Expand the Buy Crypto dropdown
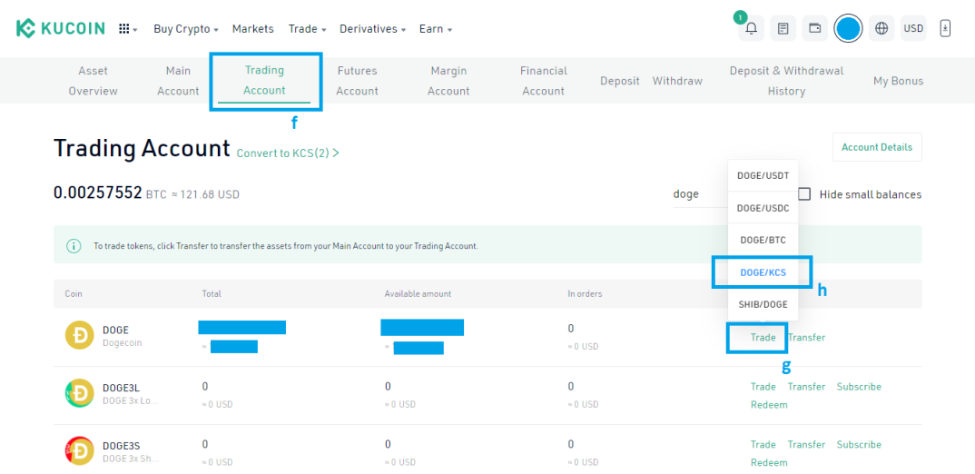This screenshot has height=474, width=975. coord(186,29)
